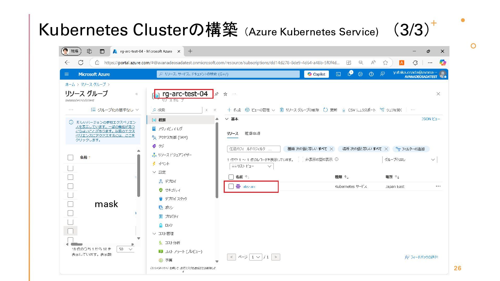Image resolution: width=500 pixels, height=281 pixels.
Task: Open the list view dropdown
Action: point(252,166)
